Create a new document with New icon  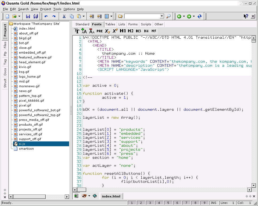pyautogui.click(x=7, y=16)
